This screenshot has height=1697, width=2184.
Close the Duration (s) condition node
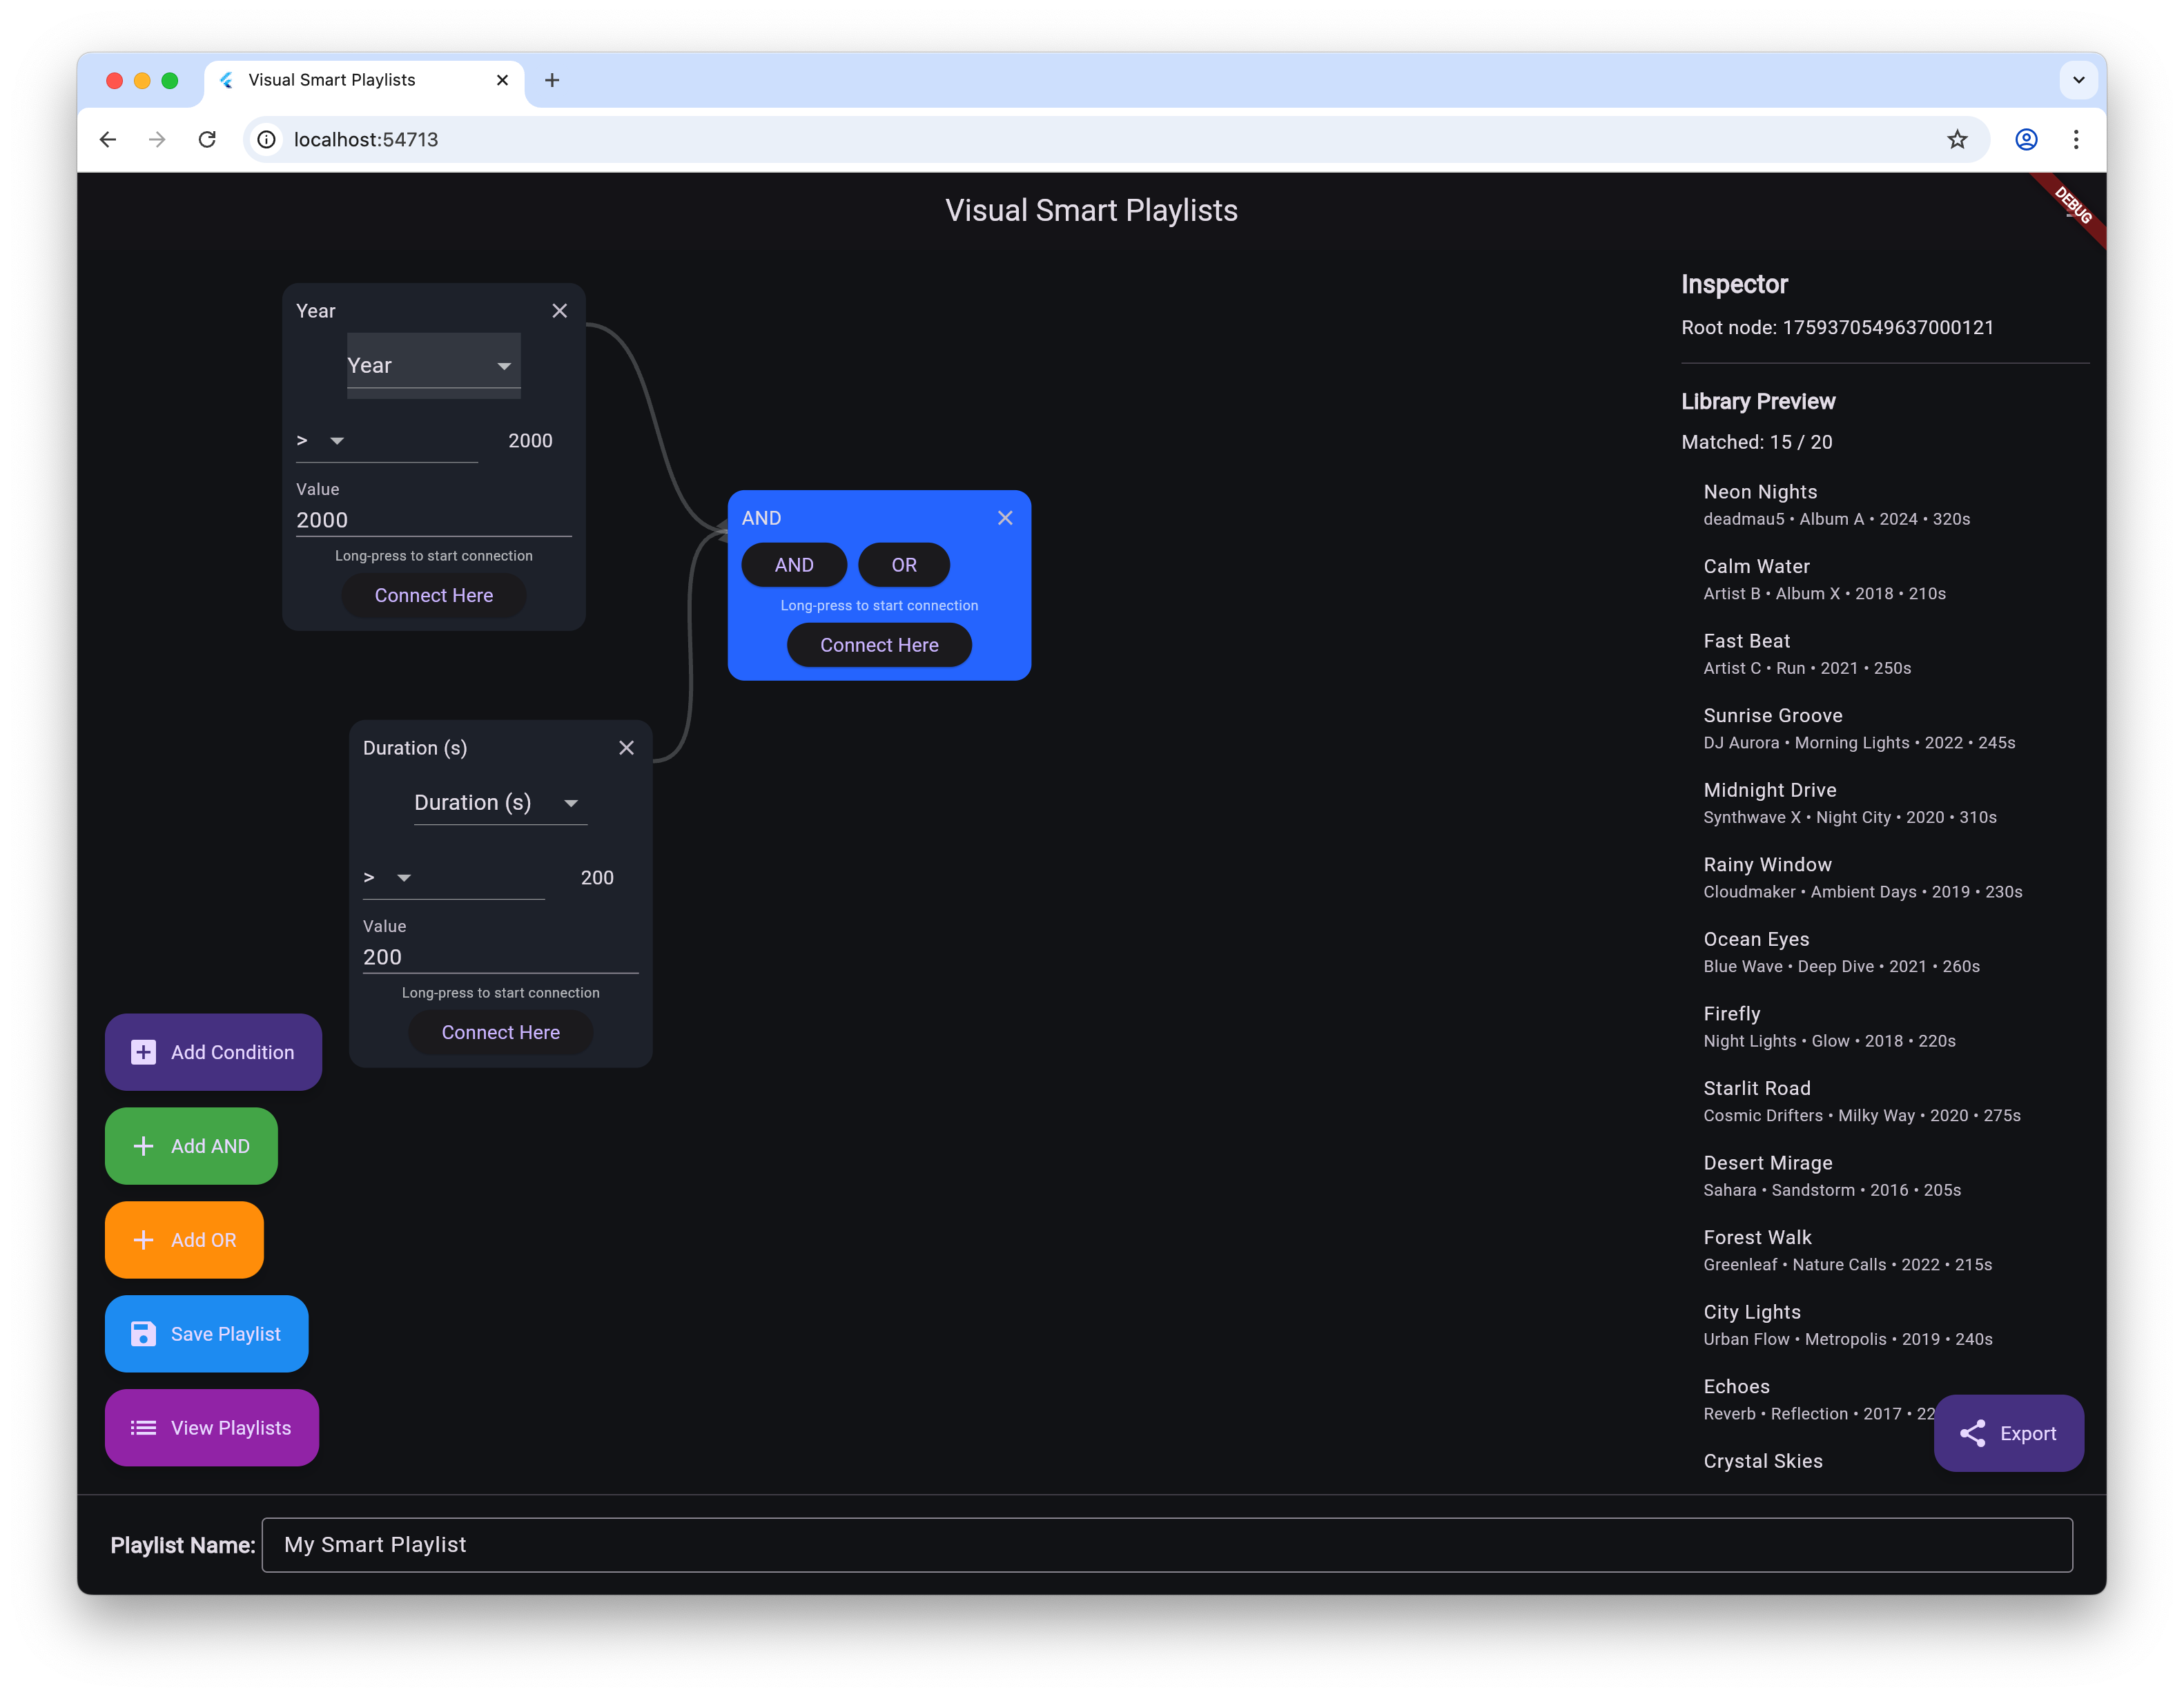tap(626, 748)
